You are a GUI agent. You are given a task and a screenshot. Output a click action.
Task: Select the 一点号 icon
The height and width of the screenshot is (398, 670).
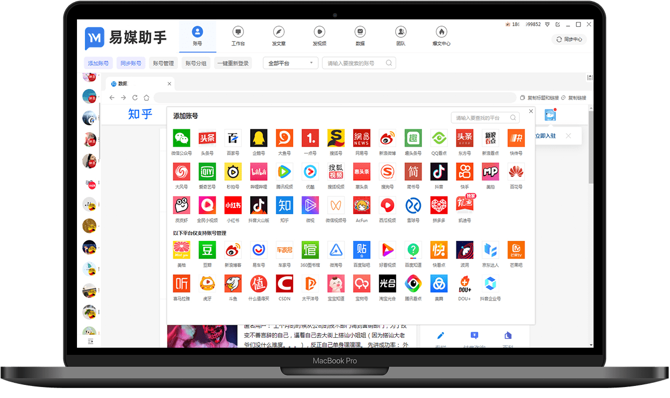pos(310,138)
